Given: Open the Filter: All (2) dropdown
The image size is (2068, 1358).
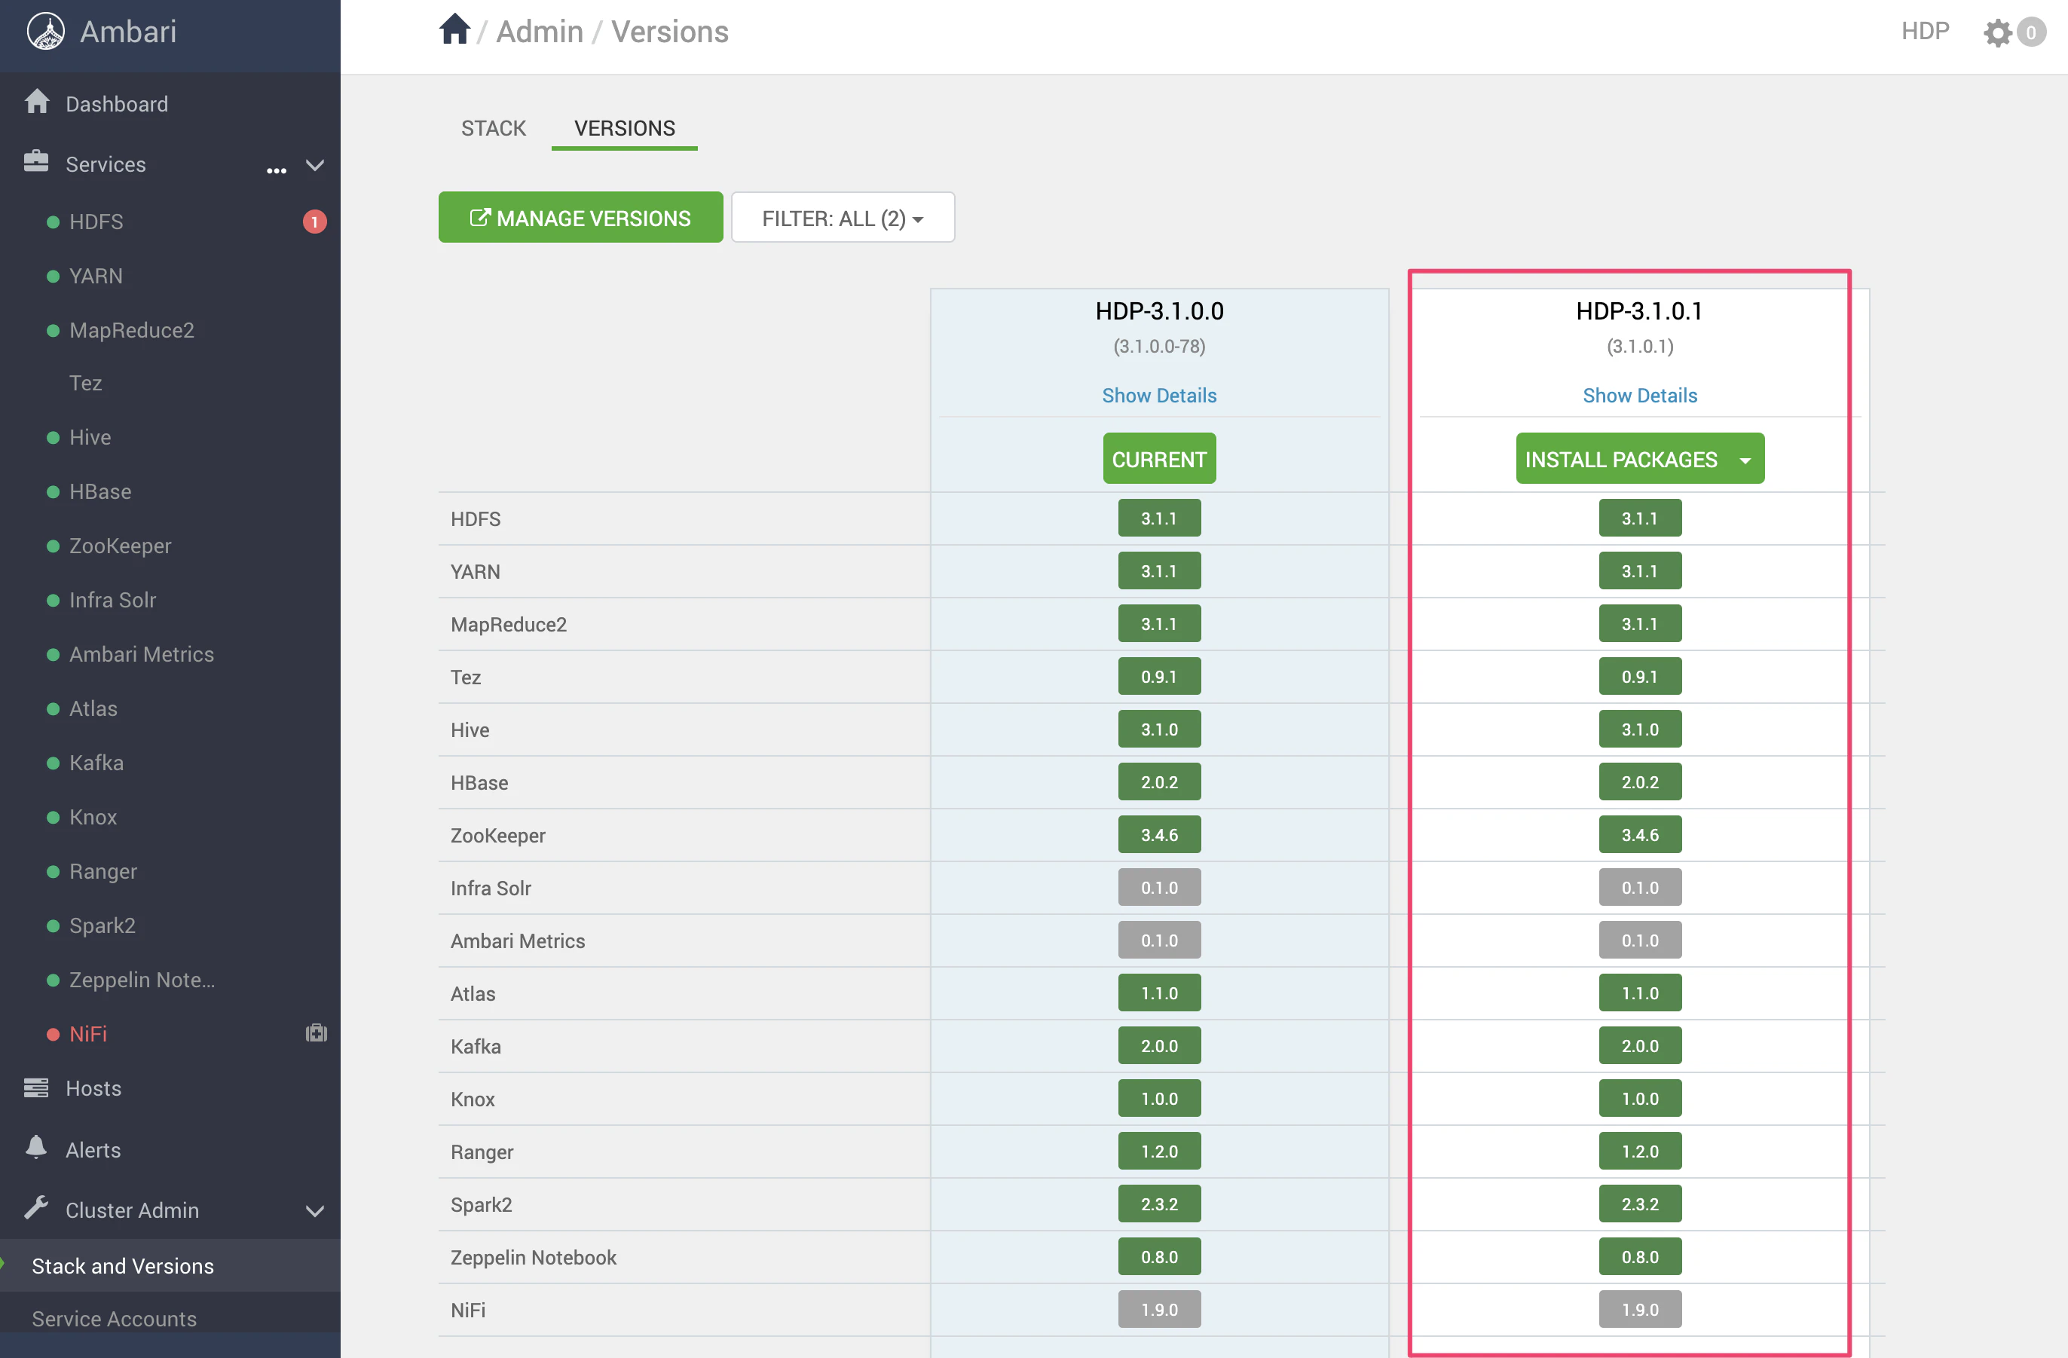Looking at the screenshot, I should pyautogui.click(x=842, y=218).
